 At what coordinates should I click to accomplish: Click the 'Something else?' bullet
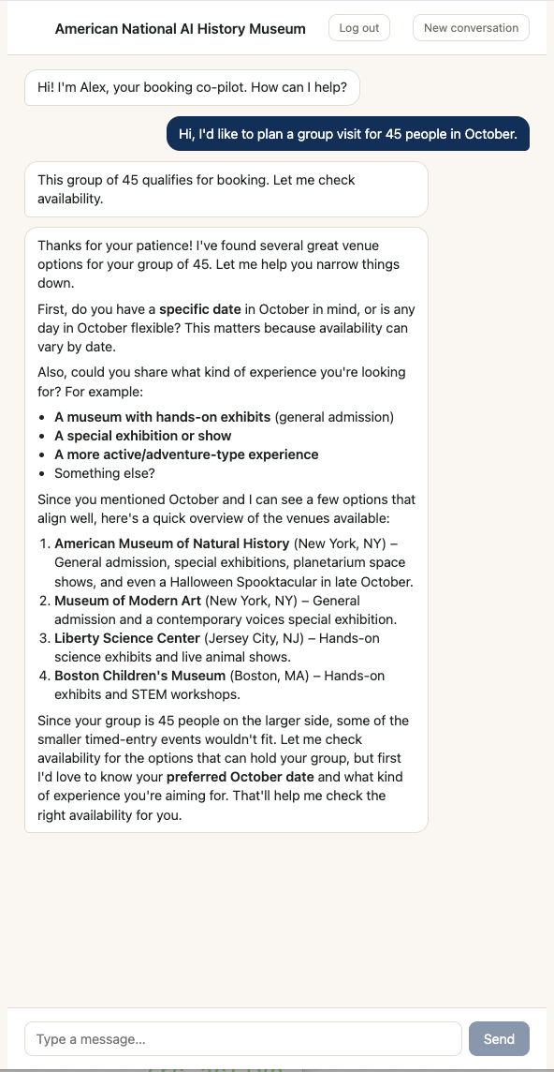105,473
